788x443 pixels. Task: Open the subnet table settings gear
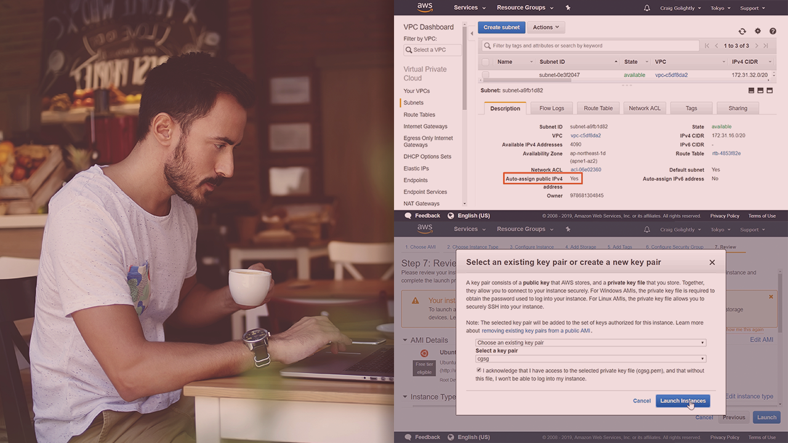pyautogui.click(x=758, y=31)
